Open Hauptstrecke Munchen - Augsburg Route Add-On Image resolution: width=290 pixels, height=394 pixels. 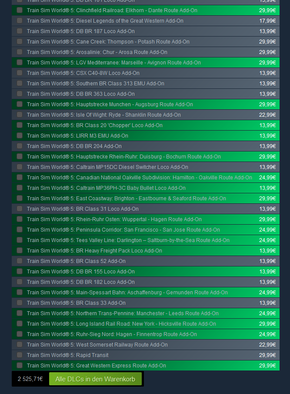point(110,104)
